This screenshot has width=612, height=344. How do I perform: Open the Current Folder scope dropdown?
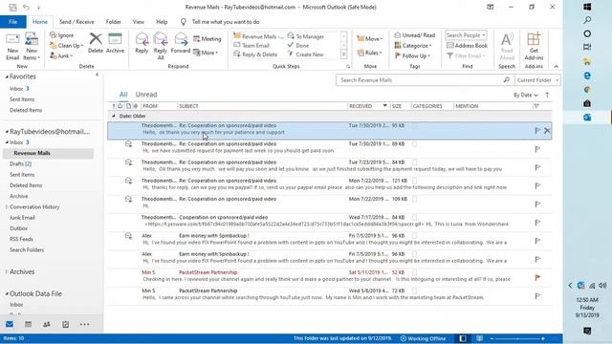[x=537, y=80]
